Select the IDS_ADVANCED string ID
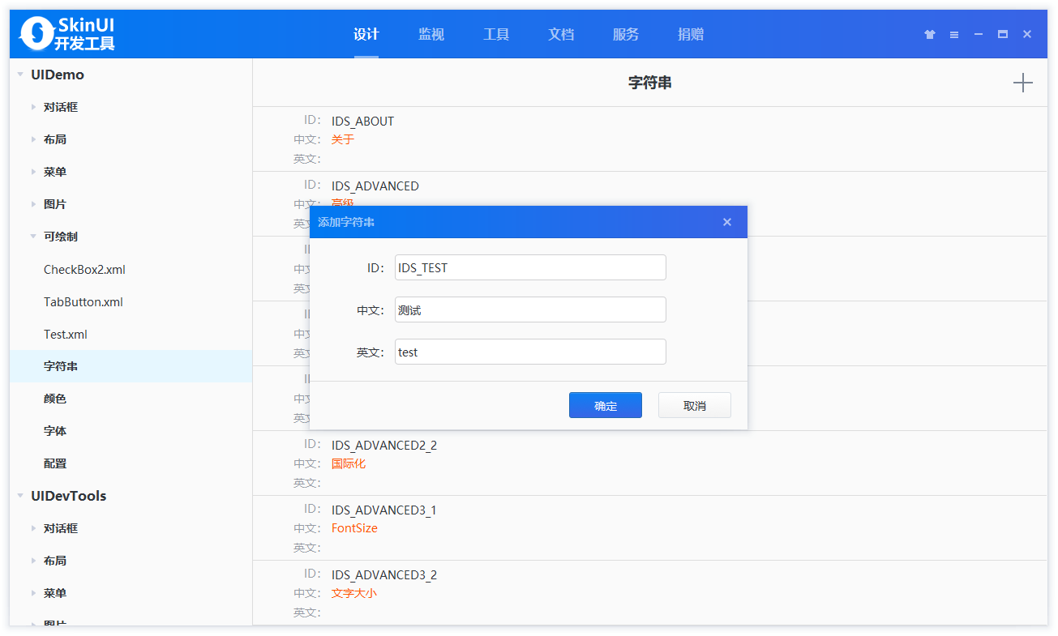 [x=375, y=186]
